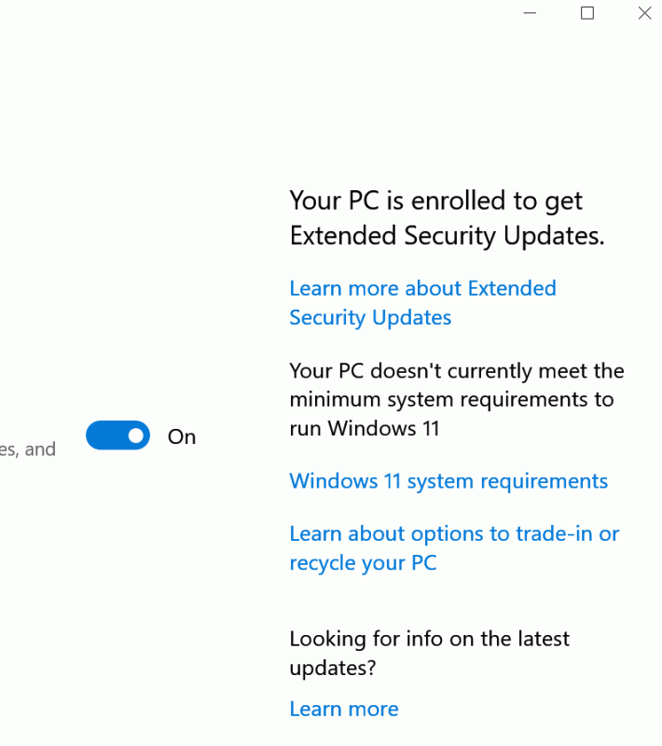Image resolution: width=662 pixels, height=746 pixels.
Task: Close the Settings window
Action: 644,13
